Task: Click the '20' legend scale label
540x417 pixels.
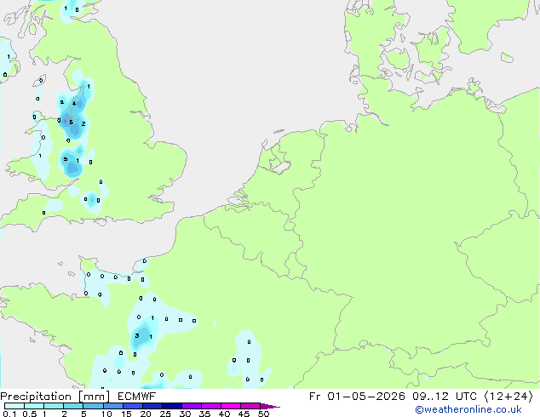Action: point(146,414)
